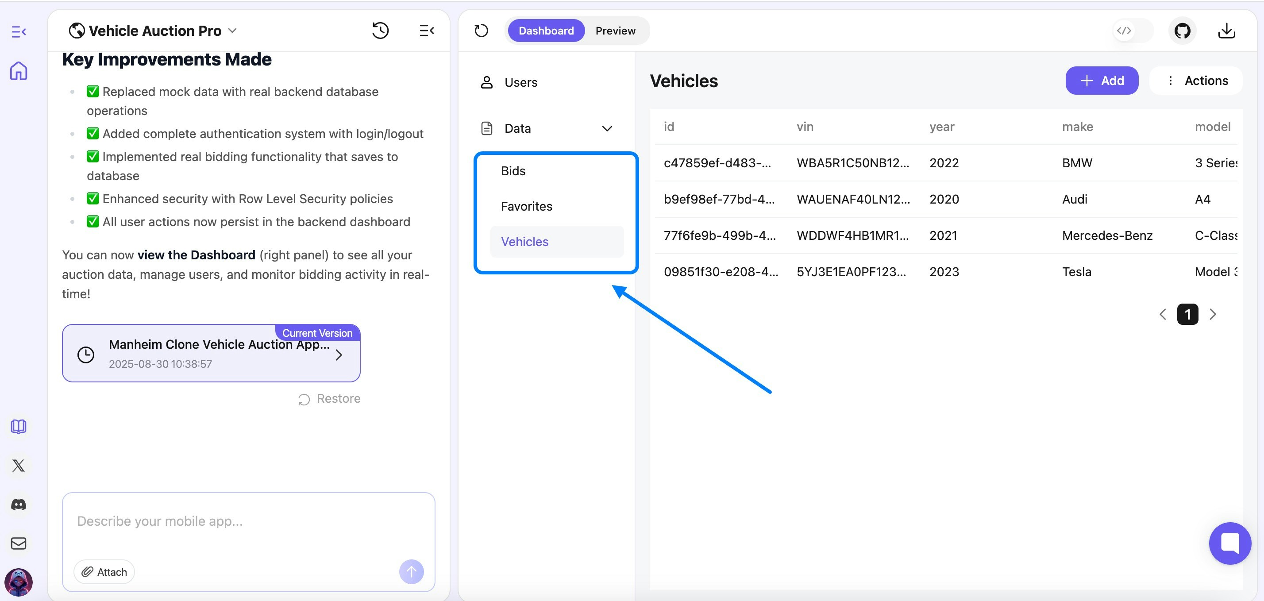
Task: Select the Dashboard tab
Action: pyautogui.click(x=546, y=31)
